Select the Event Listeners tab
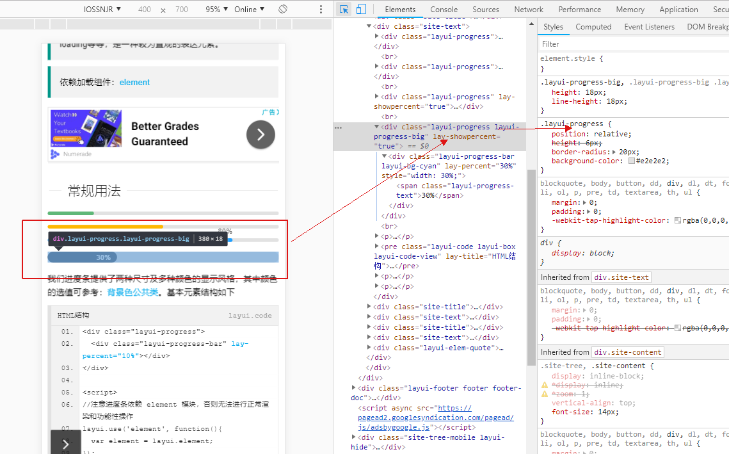The width and height of the screenshot is (729, 454). [649, 27]
